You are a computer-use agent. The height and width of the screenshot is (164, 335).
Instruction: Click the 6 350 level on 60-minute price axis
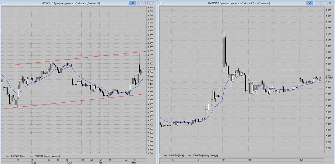tap(328, 10)
